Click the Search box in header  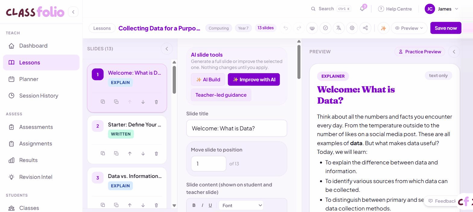(331, 9)
